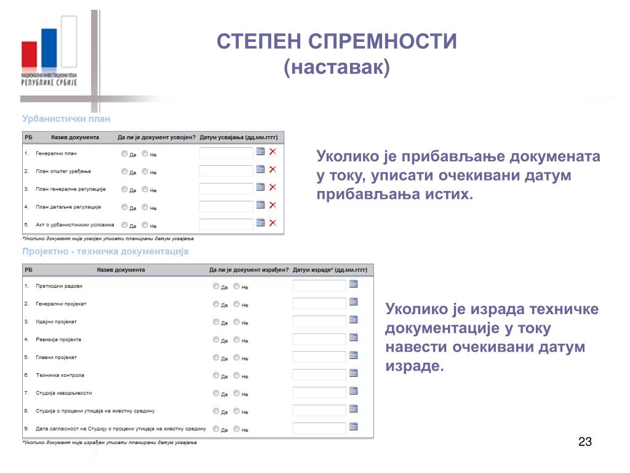Clear date with red X for План детаљне регулације
630x473 pixels.
(273, 205)
